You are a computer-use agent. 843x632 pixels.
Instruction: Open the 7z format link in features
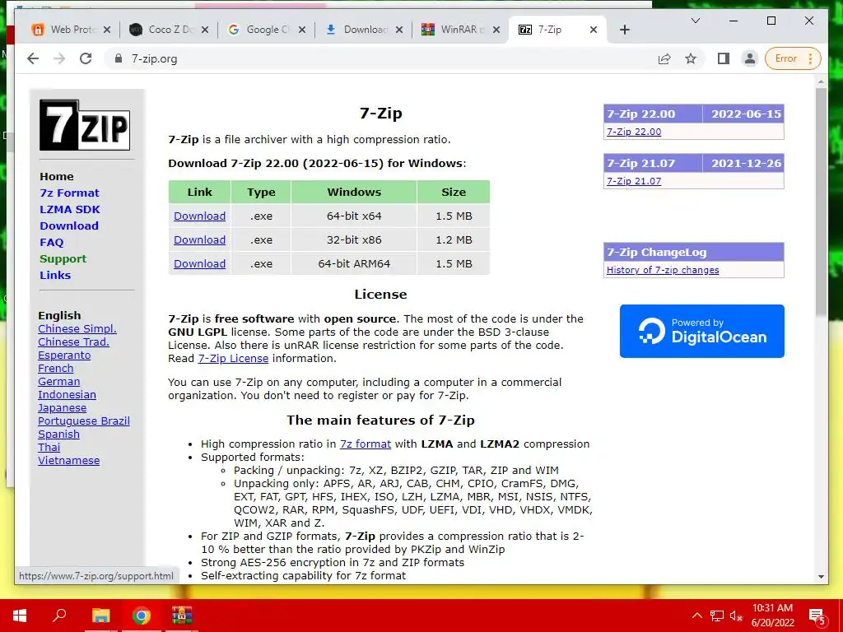(x=365, y=444)
